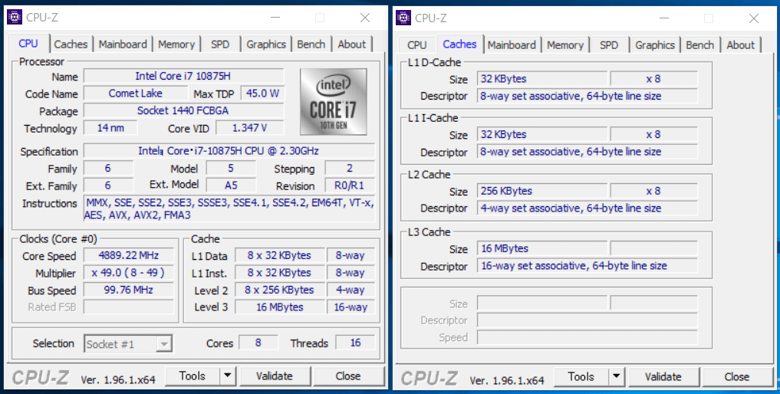Screen dimensions: 780x394
Task: Close the left CPU-Z window via title bar X
Action: point(365,18)
